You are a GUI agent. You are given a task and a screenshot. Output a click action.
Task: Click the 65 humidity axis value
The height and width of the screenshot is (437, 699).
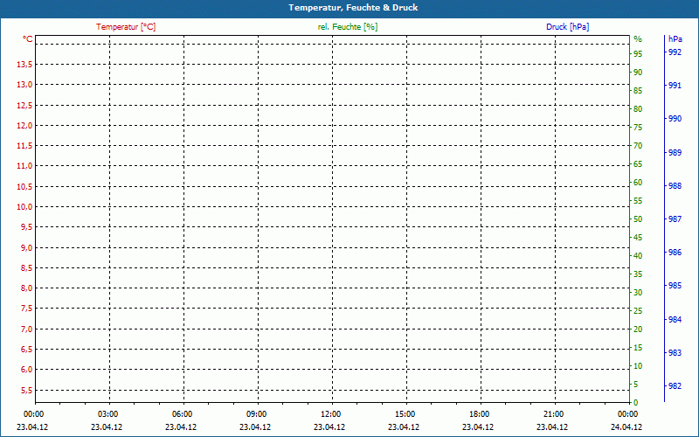(x=638, y=164)
